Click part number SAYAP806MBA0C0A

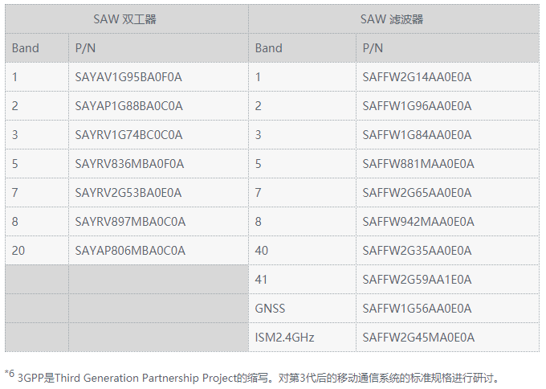[130, 251]
